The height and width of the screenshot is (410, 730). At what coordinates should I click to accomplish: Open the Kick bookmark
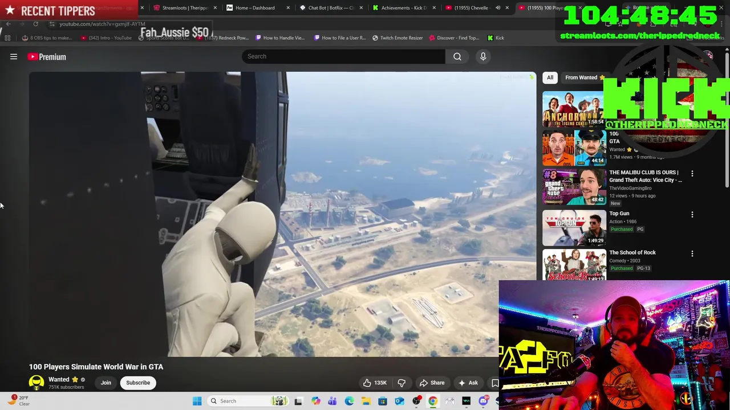[x=496, y=38]
